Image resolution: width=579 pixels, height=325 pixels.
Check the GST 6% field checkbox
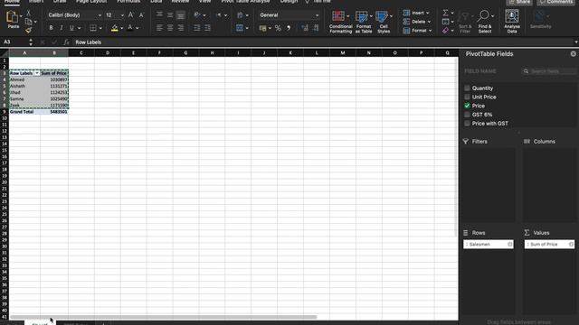(x=467, y=115)
